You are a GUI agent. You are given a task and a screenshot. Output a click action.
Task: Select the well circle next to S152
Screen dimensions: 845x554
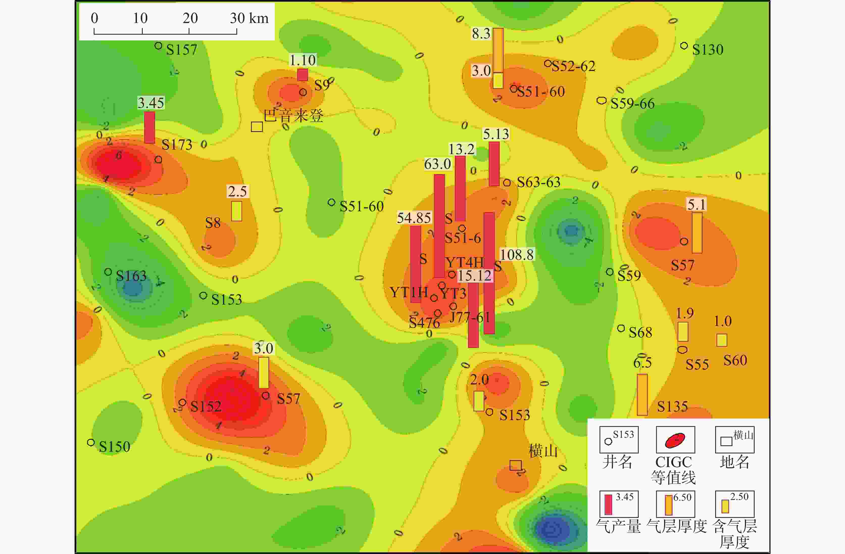tap(183, 403)
